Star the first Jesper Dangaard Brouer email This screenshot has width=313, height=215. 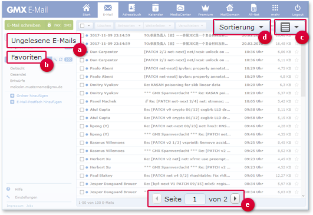point(296,184)
